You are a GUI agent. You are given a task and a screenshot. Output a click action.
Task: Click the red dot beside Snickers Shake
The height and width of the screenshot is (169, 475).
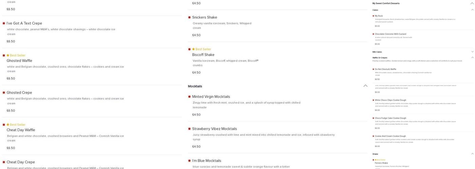click(189, 18)
